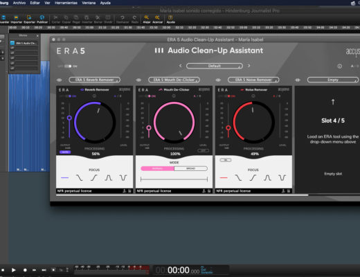Screen dimensions: 360x277
Task: Select flat focus line in Noise Remover
Action: (224, 178)
